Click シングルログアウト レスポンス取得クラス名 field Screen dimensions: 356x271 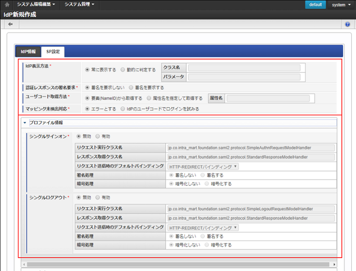251,218
